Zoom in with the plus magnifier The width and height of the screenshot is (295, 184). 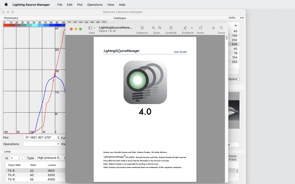(x=160, y=28)
